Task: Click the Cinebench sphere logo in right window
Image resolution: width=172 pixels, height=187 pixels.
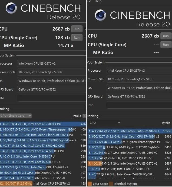Action: (100, 15)
